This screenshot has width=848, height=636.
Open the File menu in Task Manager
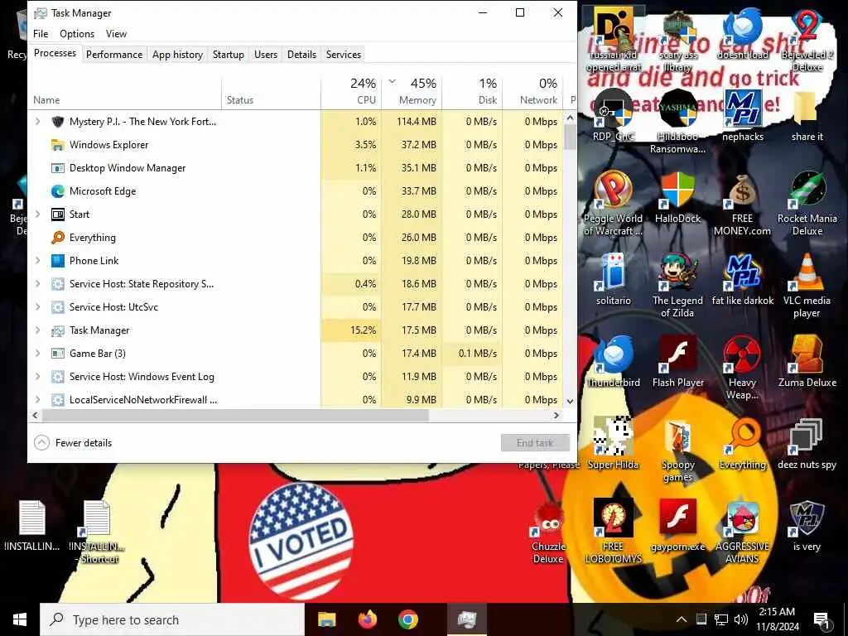click(x=41, y=33)
